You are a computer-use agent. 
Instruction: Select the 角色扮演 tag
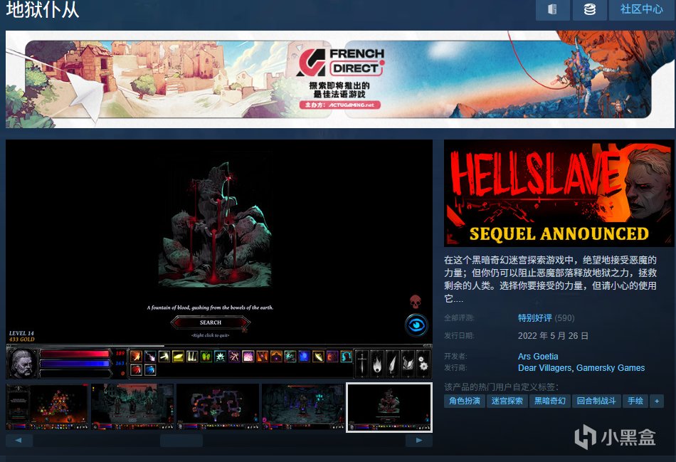tap(465, 401)
